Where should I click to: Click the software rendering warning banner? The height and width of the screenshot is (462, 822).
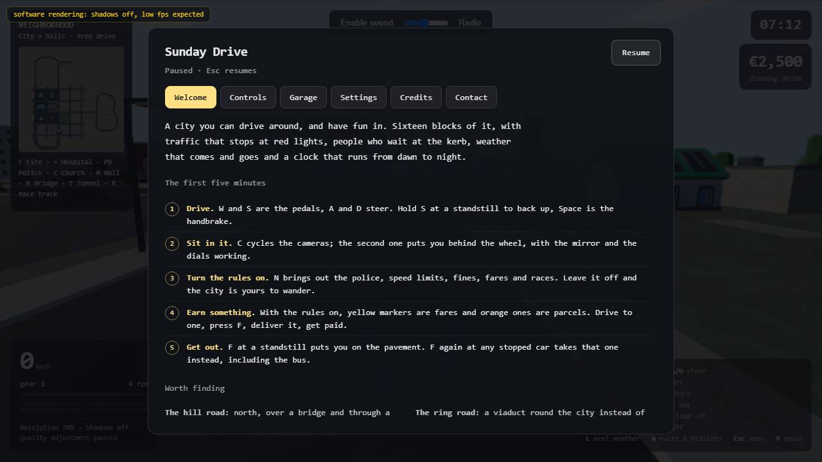(x=109, y=14)
